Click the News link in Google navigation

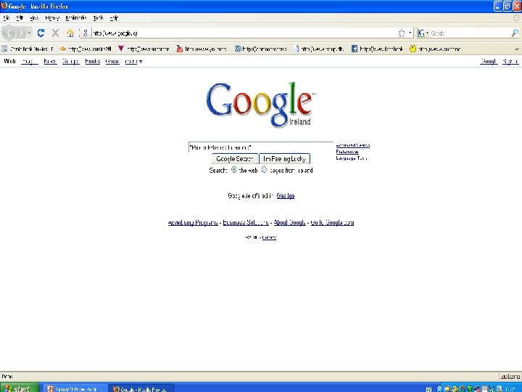50,61
